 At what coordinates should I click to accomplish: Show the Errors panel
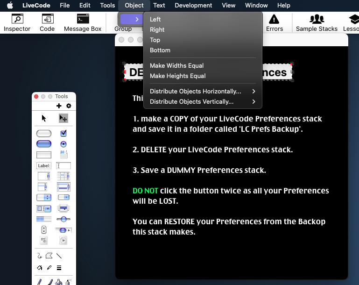[275, 22]
